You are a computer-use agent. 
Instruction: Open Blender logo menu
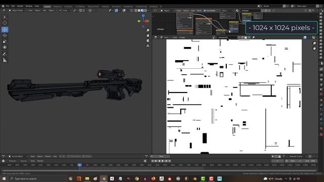pyautogui.click(x=3, y=6)
